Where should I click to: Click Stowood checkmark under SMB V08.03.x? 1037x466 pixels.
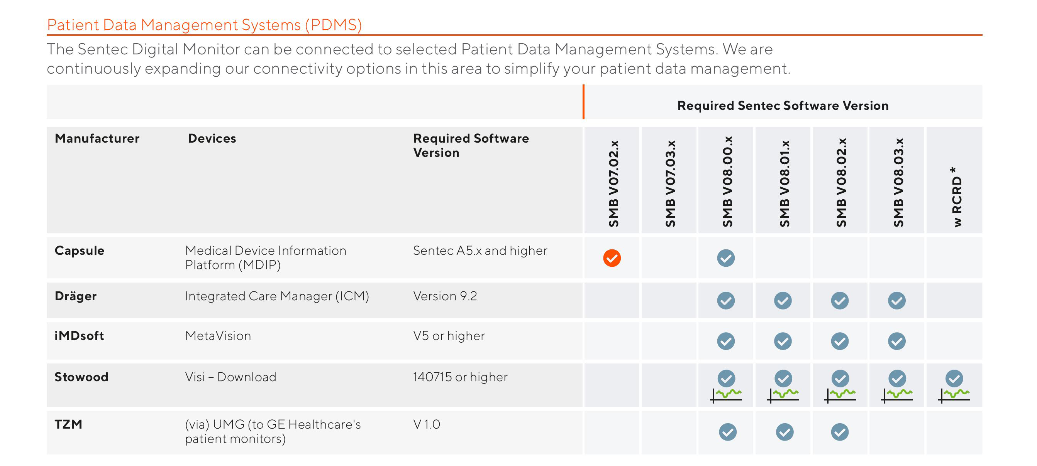coord(897,379)
